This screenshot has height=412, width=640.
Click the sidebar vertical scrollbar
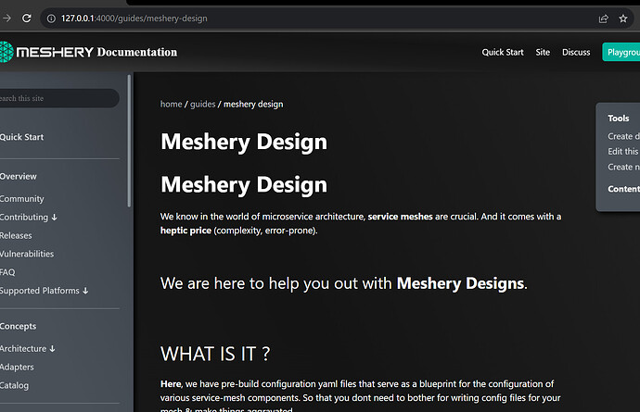[x=129, y=141]
